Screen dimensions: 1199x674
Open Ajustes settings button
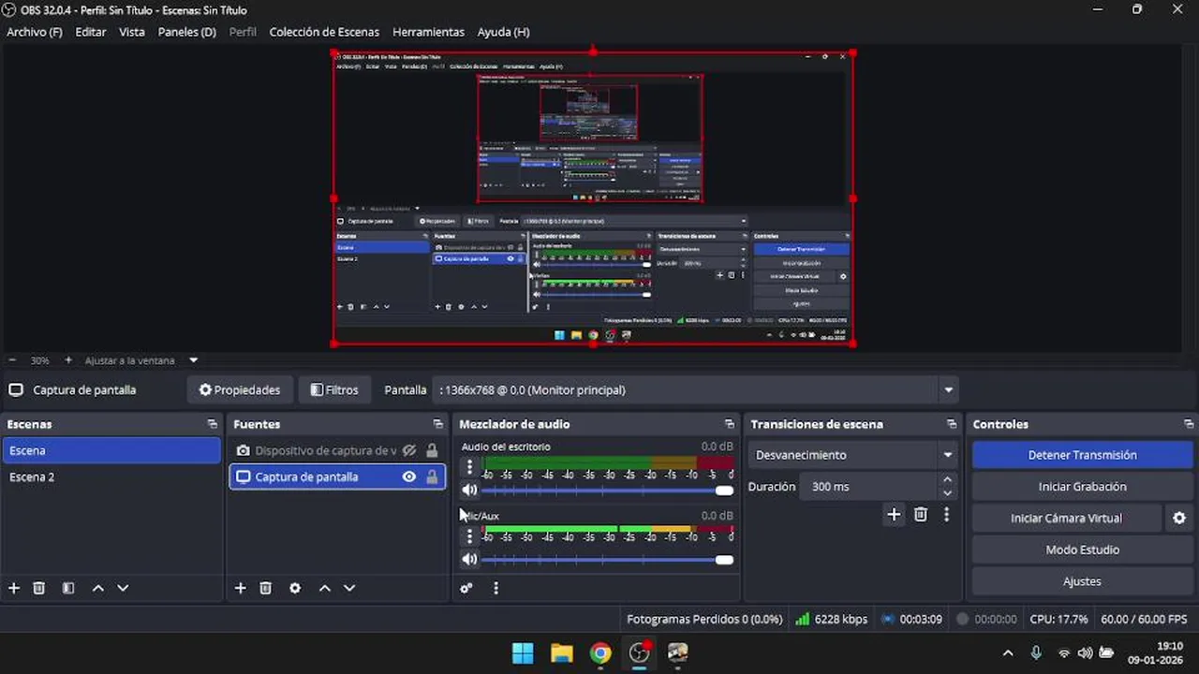tap(1082, 581)
